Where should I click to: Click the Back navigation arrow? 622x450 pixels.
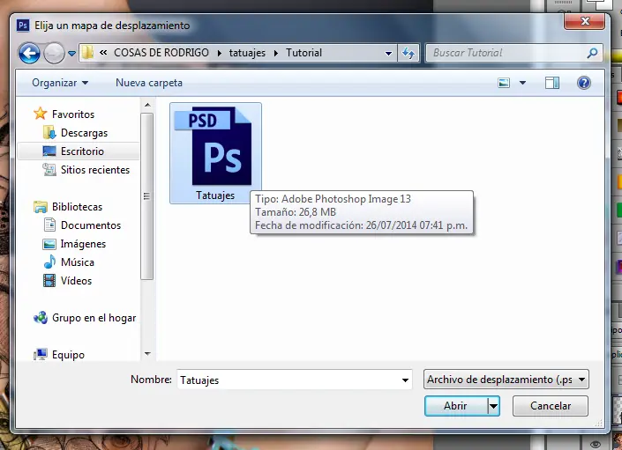[x=29, y=53]
